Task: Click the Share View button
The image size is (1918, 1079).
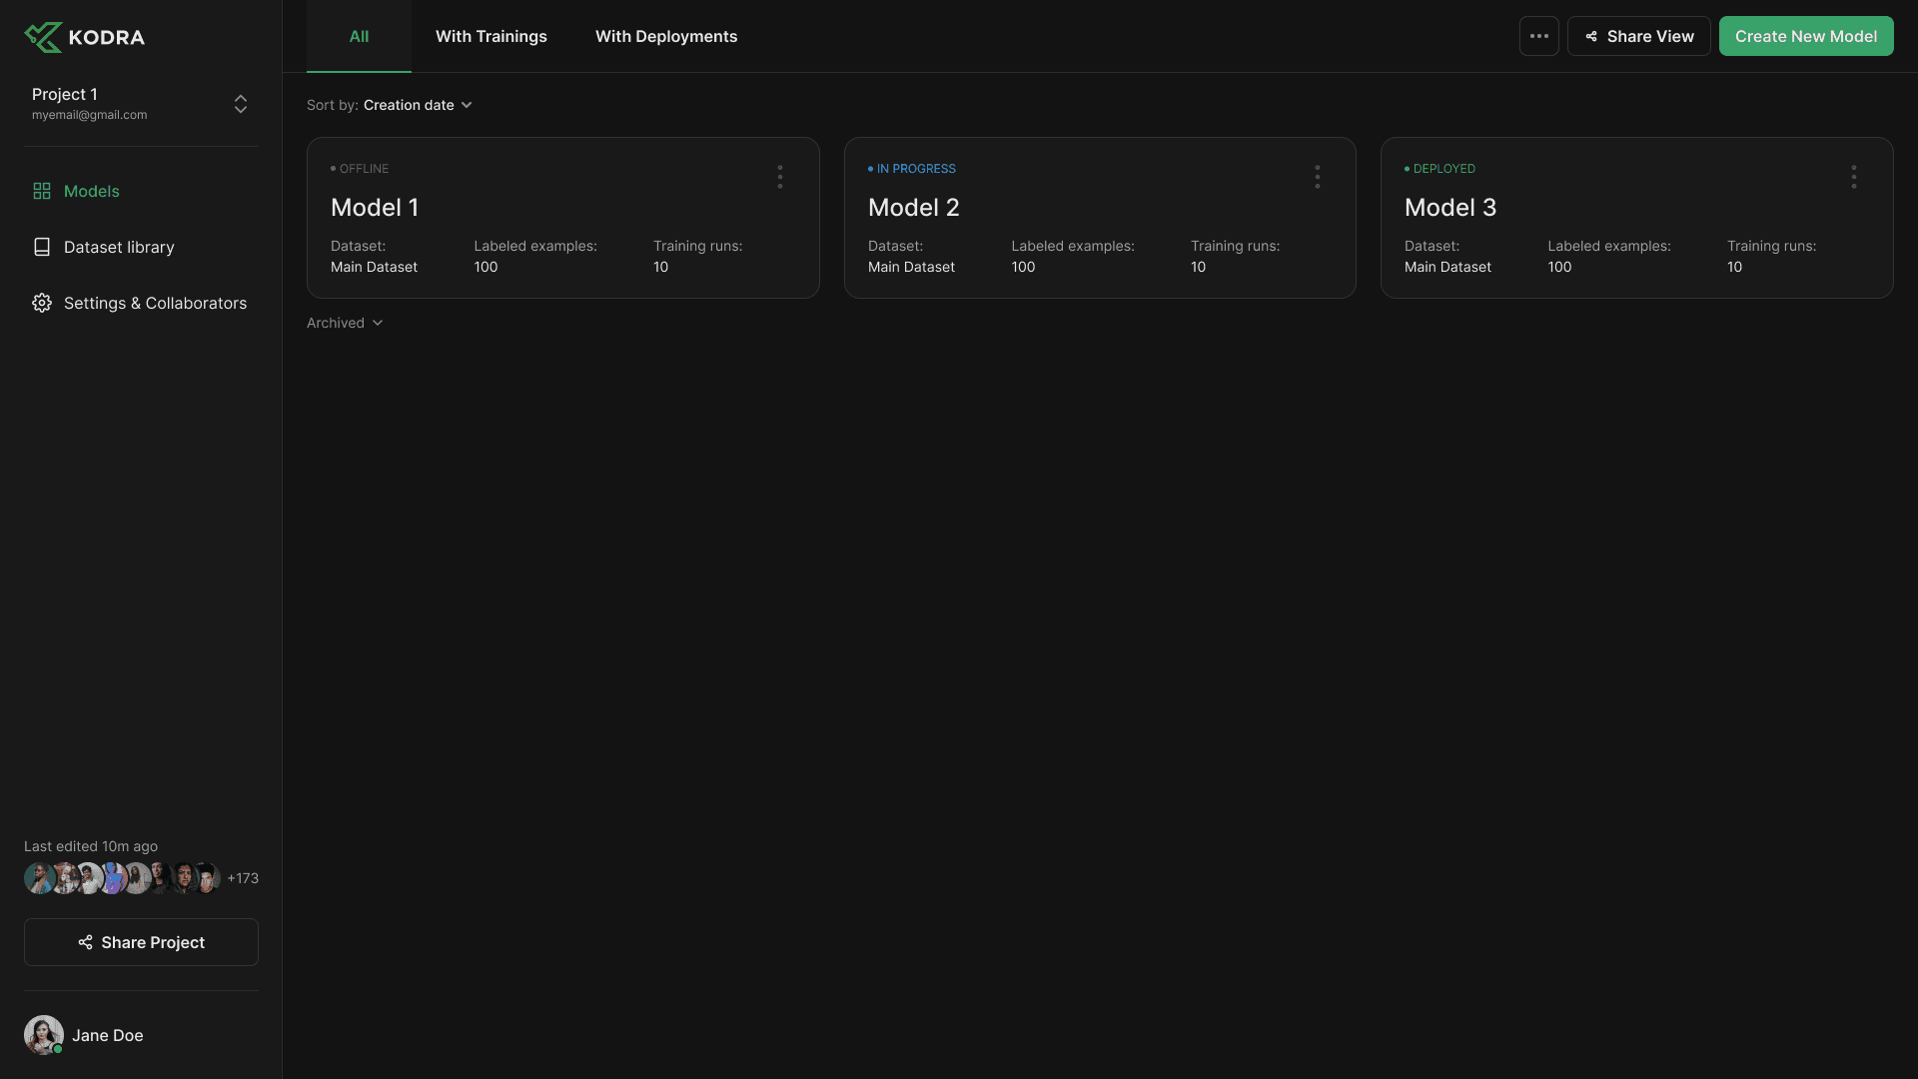Action: coord(1639,36)
